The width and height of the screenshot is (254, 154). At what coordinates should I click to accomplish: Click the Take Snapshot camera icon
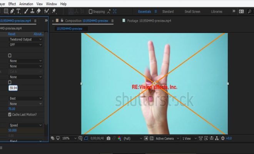pyautogui.click(x=109, y=139)
